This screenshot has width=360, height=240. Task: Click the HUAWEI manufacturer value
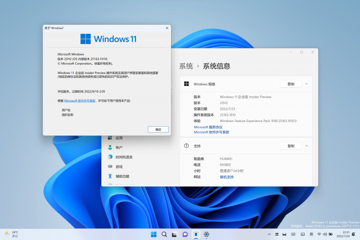tap(226, 158)
